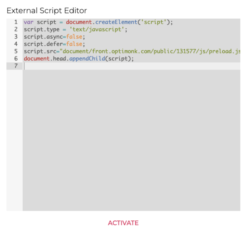The height and width of the screenshot is (231, 249).
Task: Click the ACTIVATE button
Action: coord(123,223)
